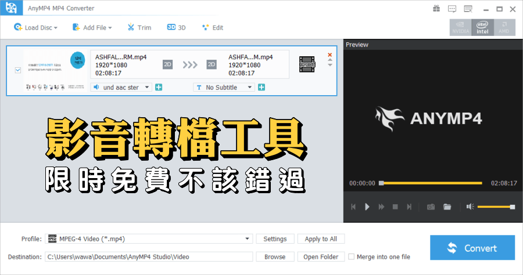Open the register/menu icon in title bar
This screenshot has width=523, height=275.
[x=468, y=9]
